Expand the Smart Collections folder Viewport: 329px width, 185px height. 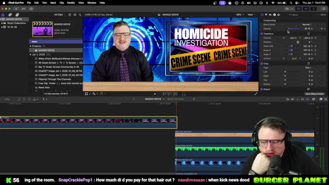point(2,23)
